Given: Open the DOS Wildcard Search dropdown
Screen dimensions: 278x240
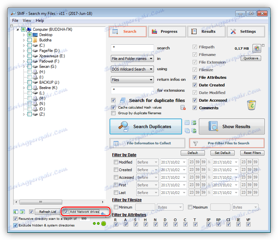Looking at the screenshot, I should (132, 69).
